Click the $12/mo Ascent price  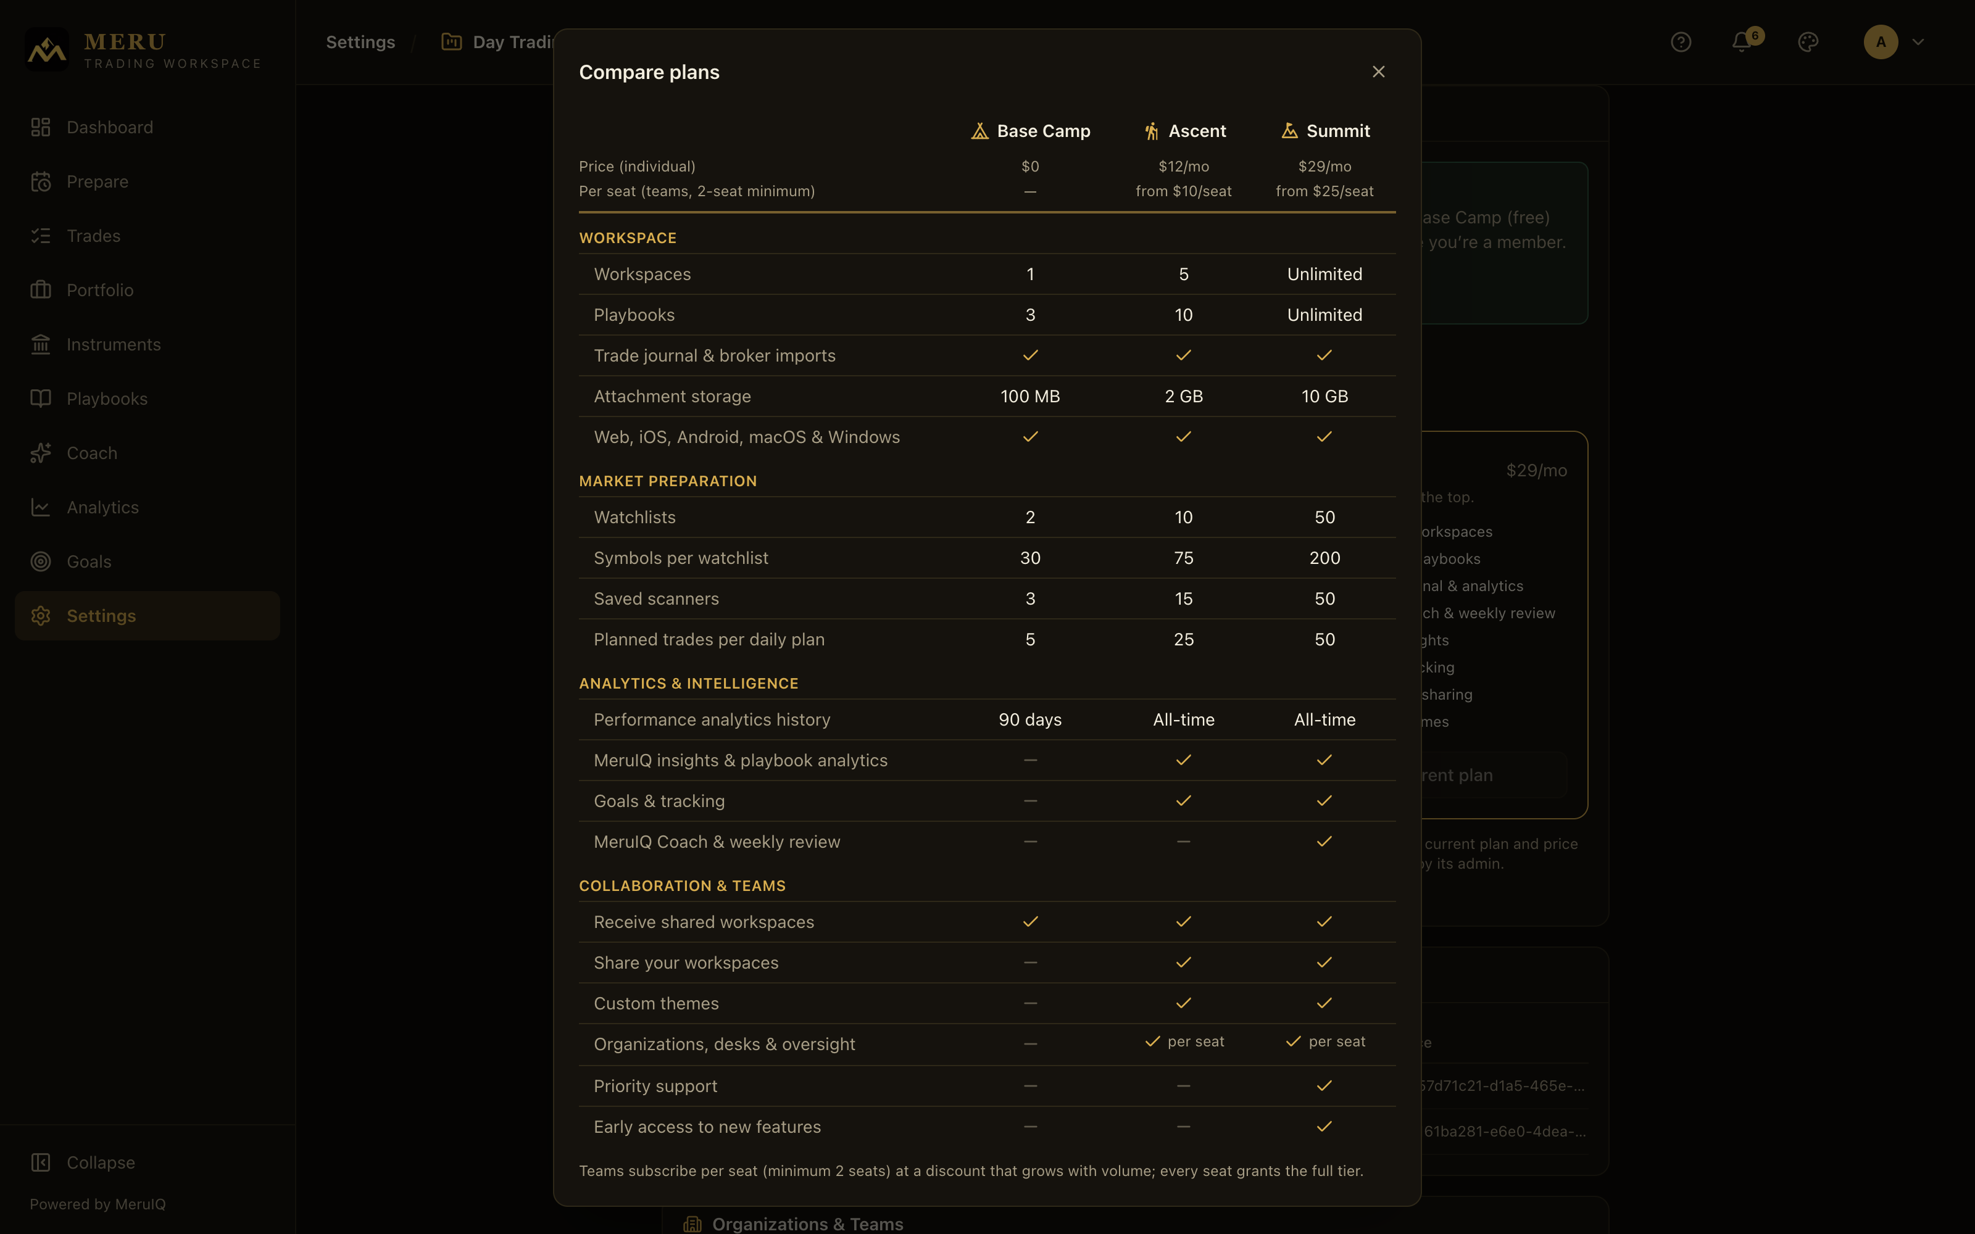point(1183,167)
